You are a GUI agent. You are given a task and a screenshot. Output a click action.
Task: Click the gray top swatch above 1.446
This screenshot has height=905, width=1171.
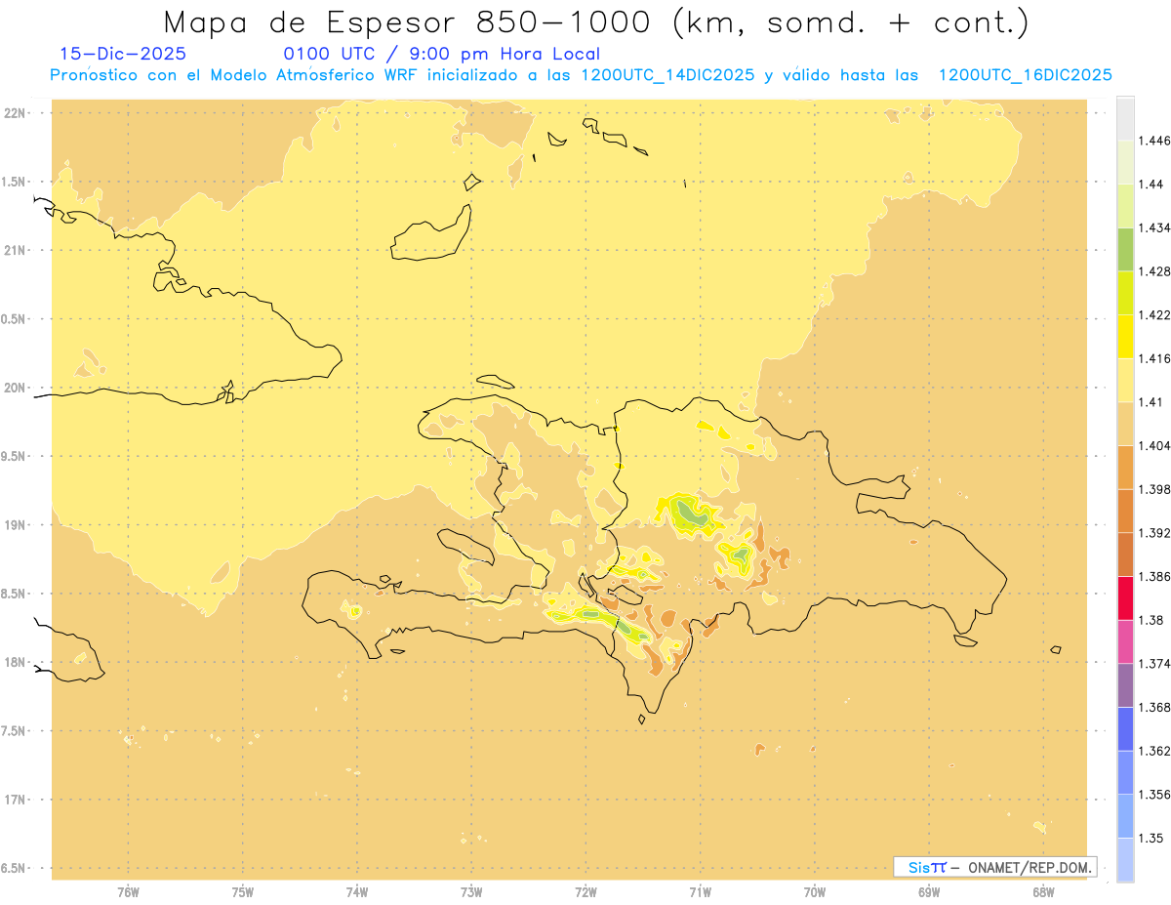tap(1125, 118)
